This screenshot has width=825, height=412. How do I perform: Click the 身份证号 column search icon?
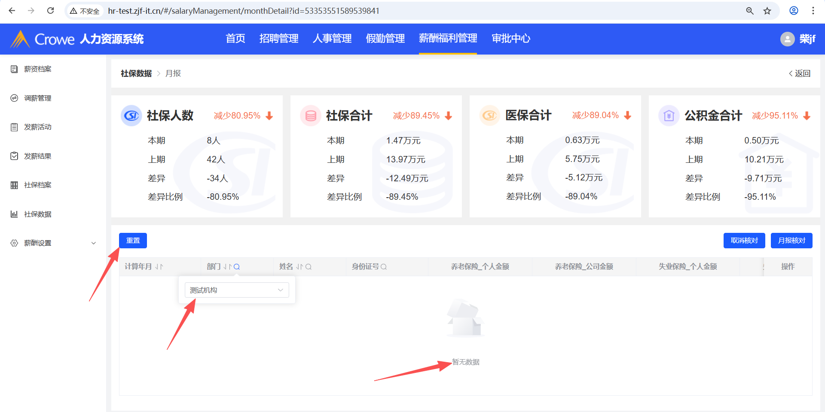(x=384, y=267)
